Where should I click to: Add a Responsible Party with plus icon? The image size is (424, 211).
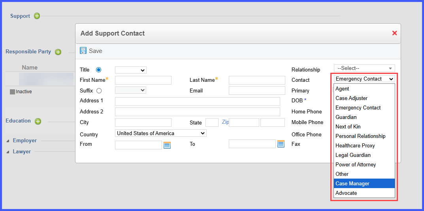click(58, 52)
